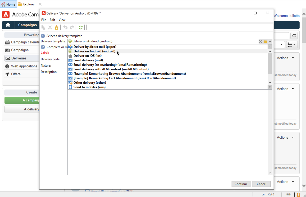Click the green A campaign create button
306x197 pixels.
(22, 100)
